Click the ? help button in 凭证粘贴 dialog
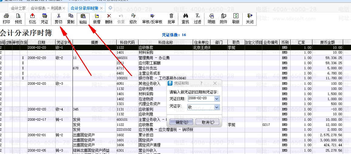Screen dimensions: 351x154 tap(201, 83)
